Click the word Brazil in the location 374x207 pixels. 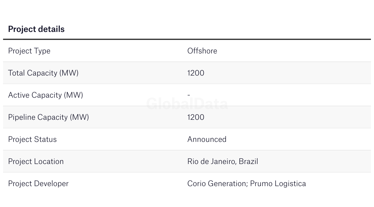(x=248, y=161)
